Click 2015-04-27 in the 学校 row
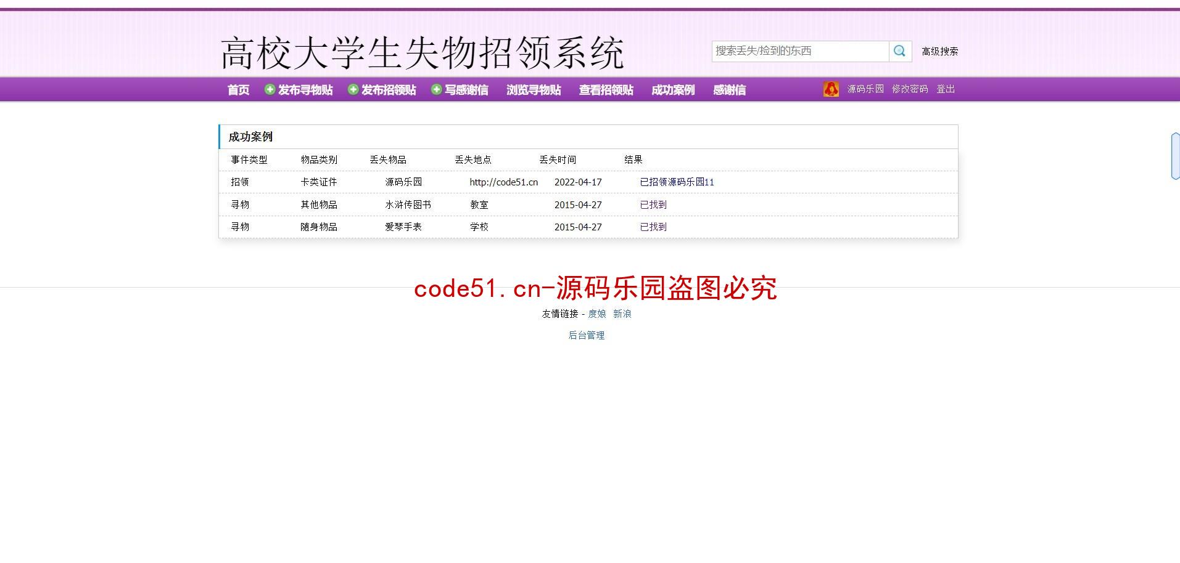The width and height of the screenshot is (1180, 563). click(578, 227)
